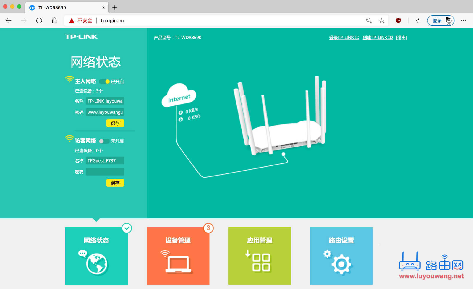The height and width of the screenshot is (289, 473).
Task: Turn off the 主人网络 switch
Action: 104,82
